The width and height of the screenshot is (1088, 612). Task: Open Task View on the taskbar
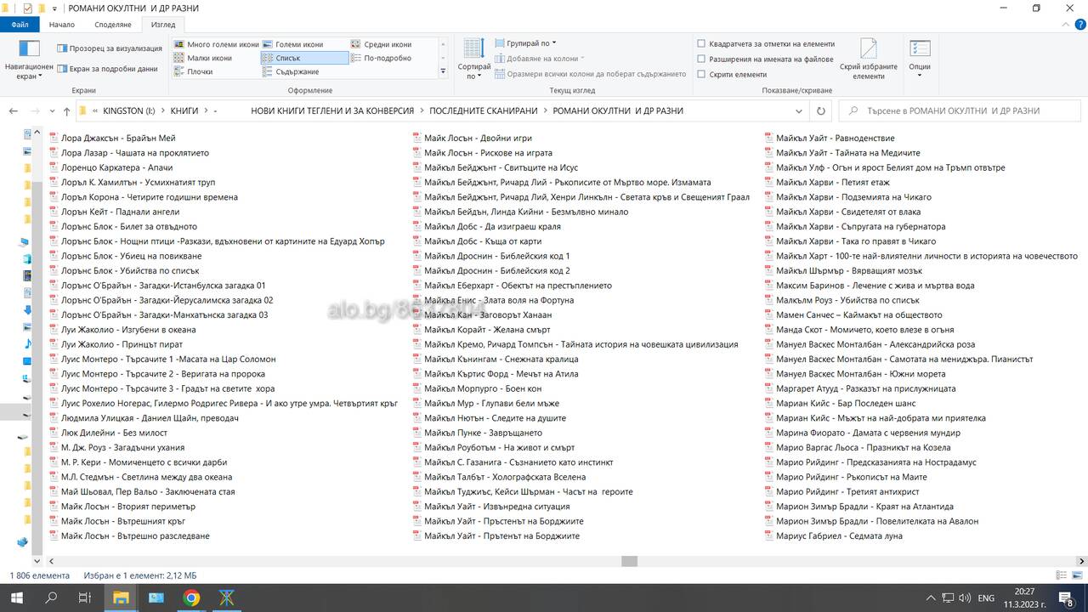pos(85,598)
